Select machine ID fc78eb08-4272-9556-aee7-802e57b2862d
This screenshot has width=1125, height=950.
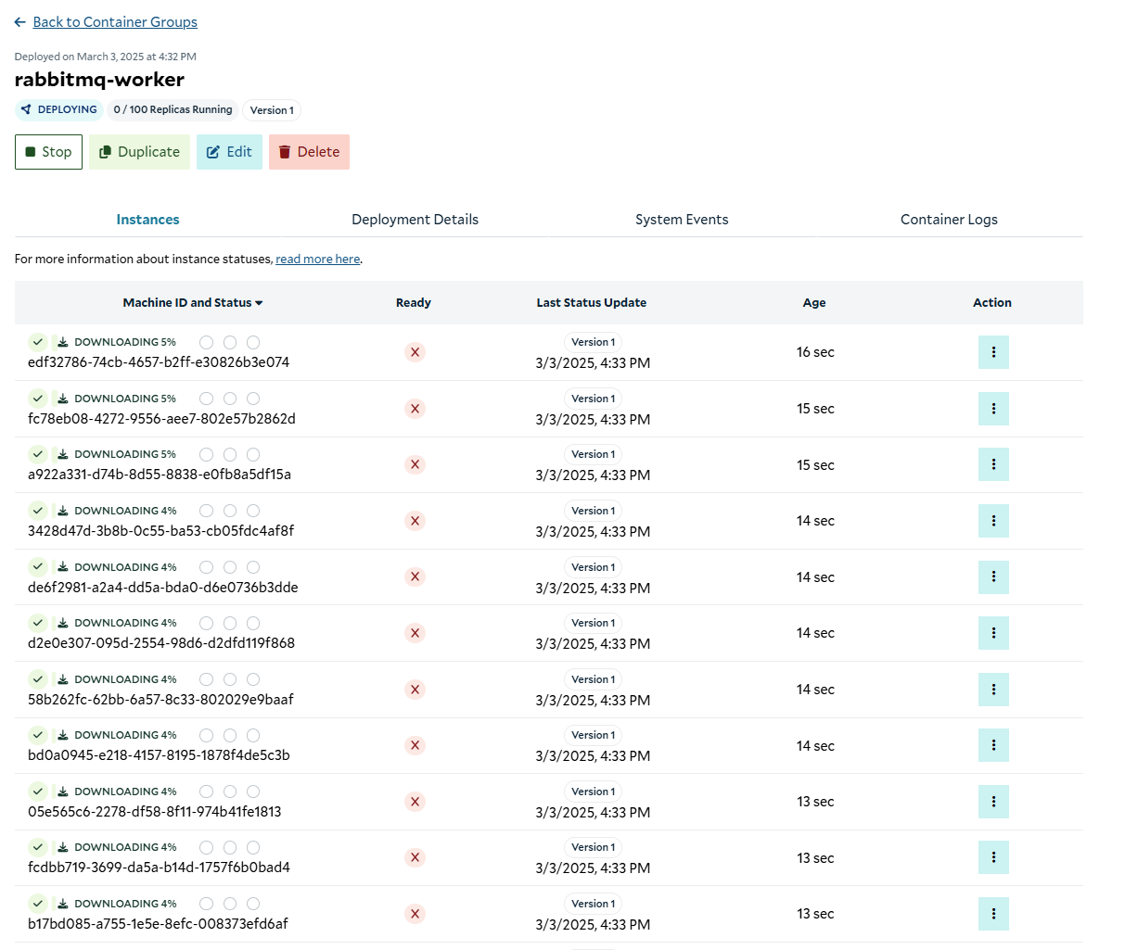[x=161, y=419]
